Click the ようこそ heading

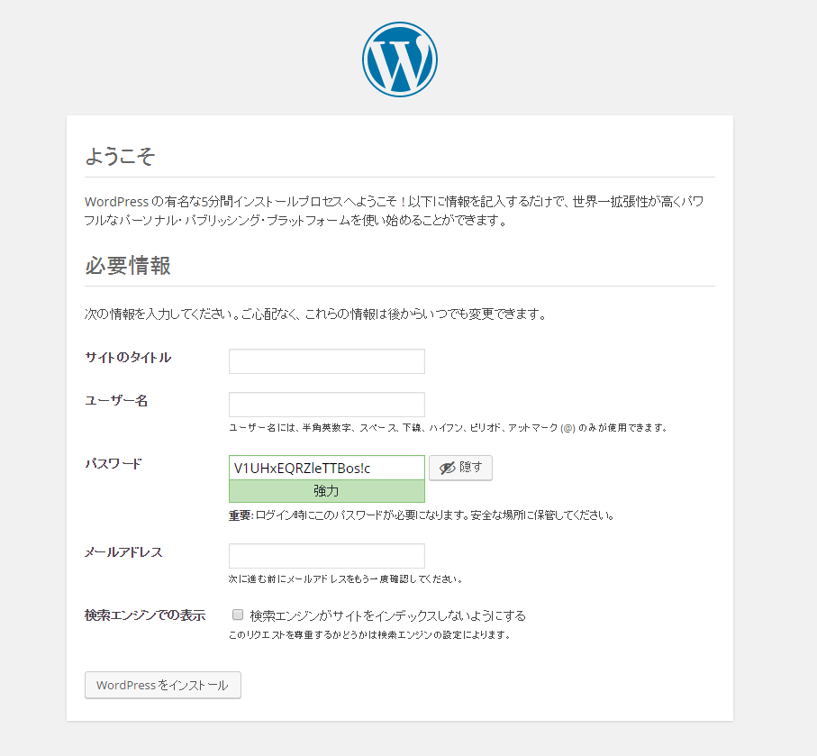coord(120,157)
